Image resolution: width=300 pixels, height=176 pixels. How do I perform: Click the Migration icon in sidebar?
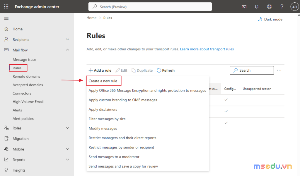pyautogui.click(x=6, y=138)
